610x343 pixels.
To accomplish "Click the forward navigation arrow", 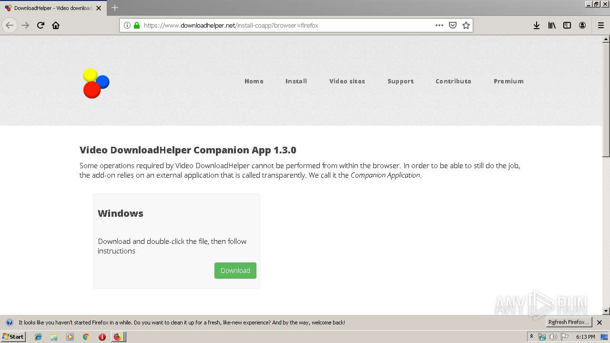I will pyautogui.click(x=25, y=25).
